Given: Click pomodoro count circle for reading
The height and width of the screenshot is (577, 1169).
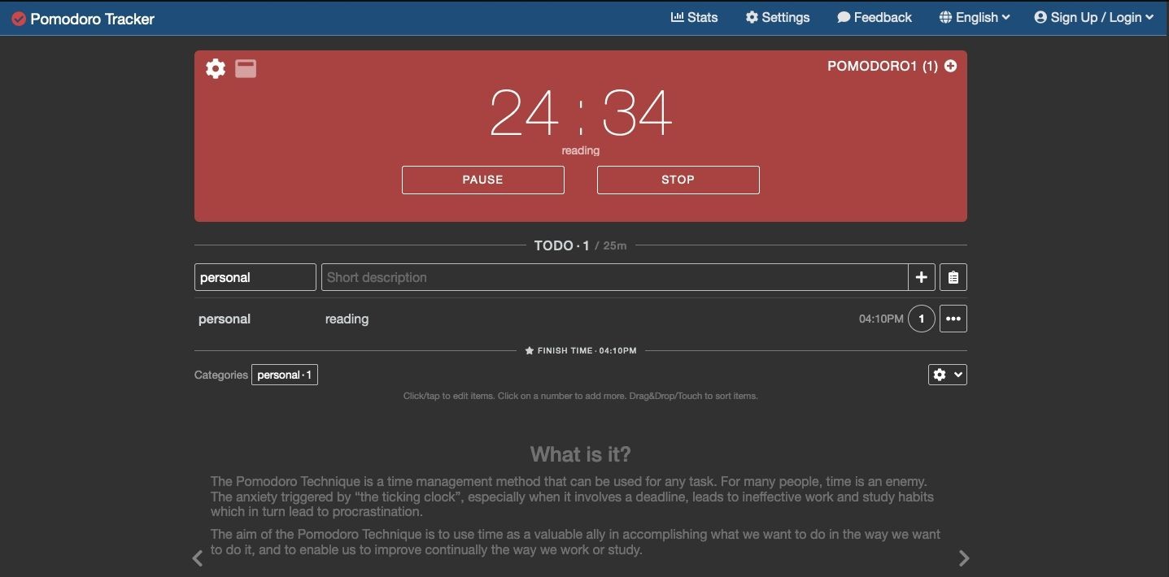Looking at the screenshot, I should click(922, 319).
